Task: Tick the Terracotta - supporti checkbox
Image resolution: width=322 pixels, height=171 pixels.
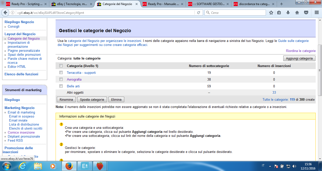Action: 61,72
